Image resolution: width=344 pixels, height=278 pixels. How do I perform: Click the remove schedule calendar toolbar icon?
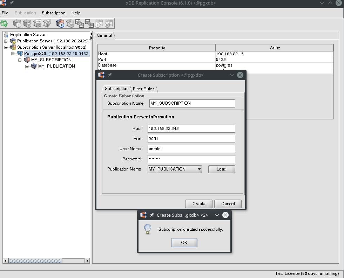[x=109, y=23]
